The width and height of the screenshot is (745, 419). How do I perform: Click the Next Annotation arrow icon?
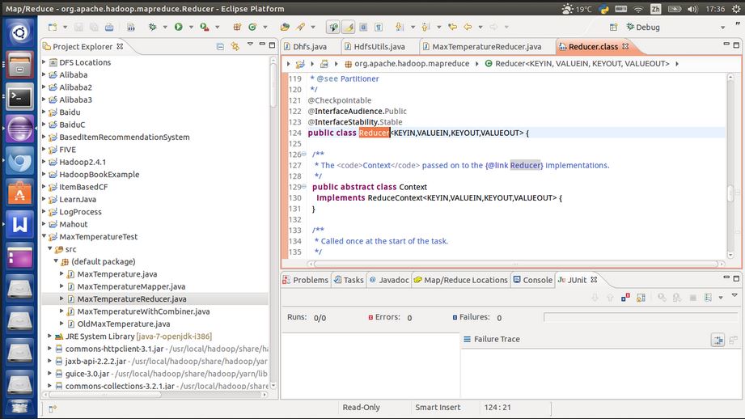[400, 27]
